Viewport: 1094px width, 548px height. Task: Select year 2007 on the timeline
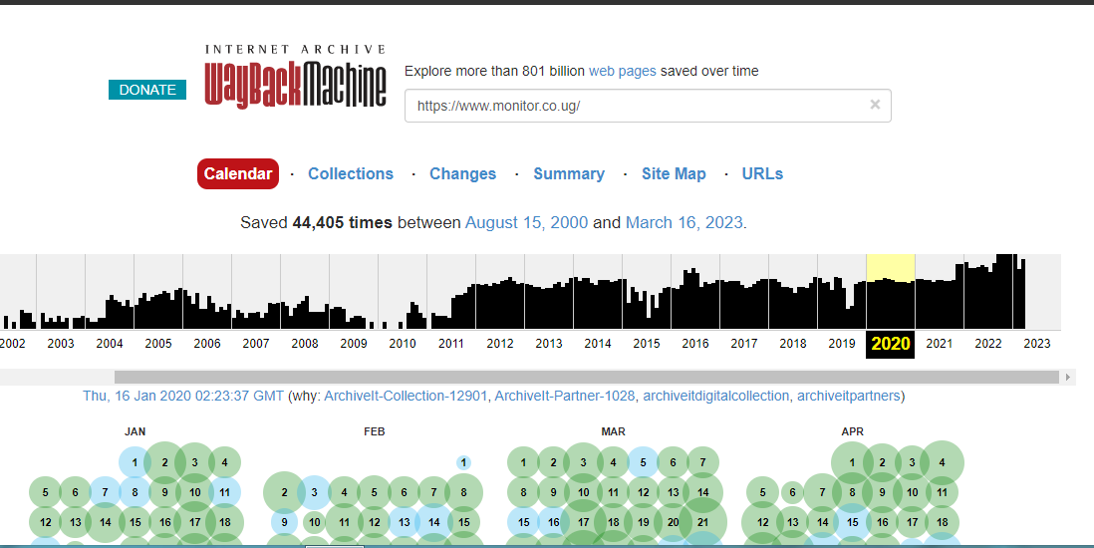256,344
